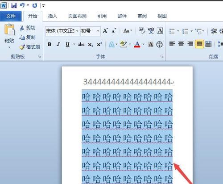Open the 文件 File tab
The width and height of the screenshot is (223, 184).
pyautogui.click(x=11, y=16)
